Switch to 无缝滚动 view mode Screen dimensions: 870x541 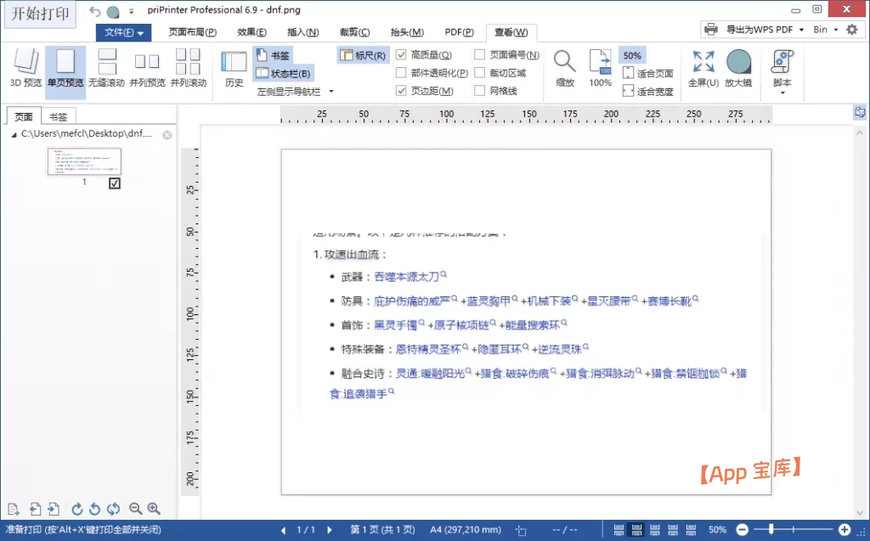[106, 68]
